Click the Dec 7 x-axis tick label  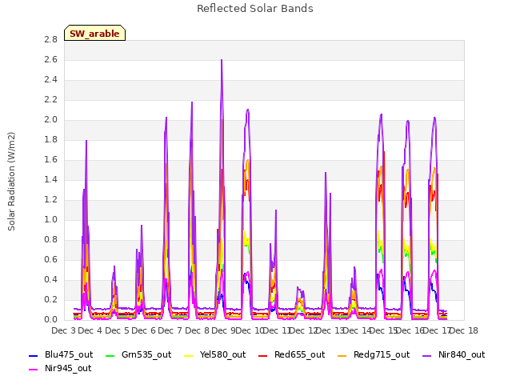pyautogui.click(x=170, y=330)
